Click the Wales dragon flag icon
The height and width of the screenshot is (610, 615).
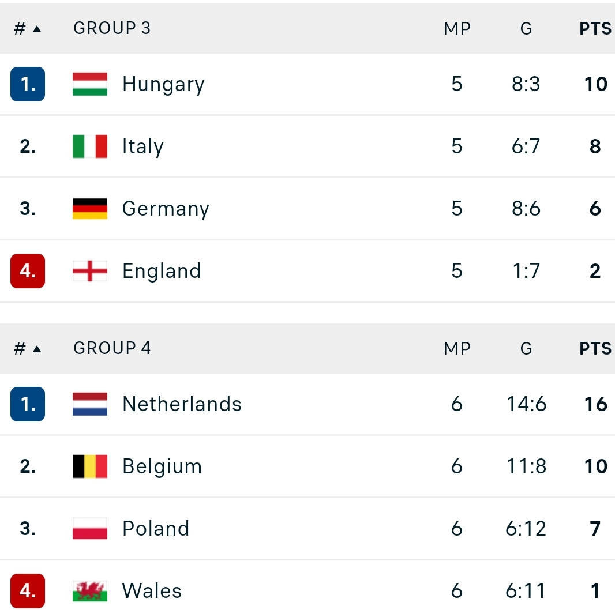[90, 591]
